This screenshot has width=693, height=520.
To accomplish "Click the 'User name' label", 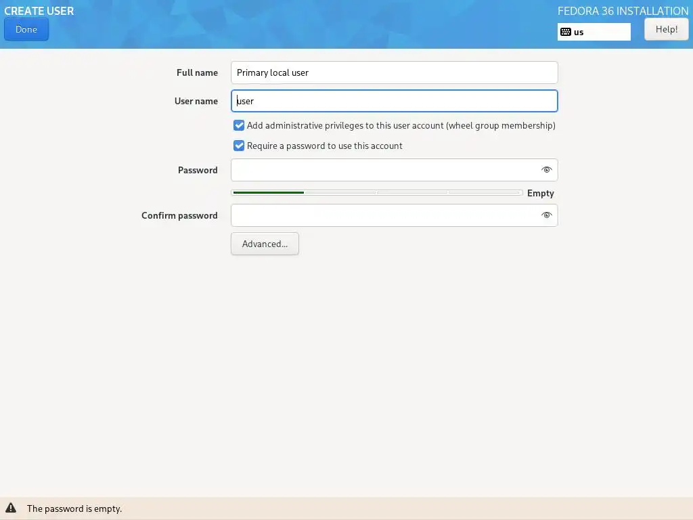I will [x=196, y=102].
